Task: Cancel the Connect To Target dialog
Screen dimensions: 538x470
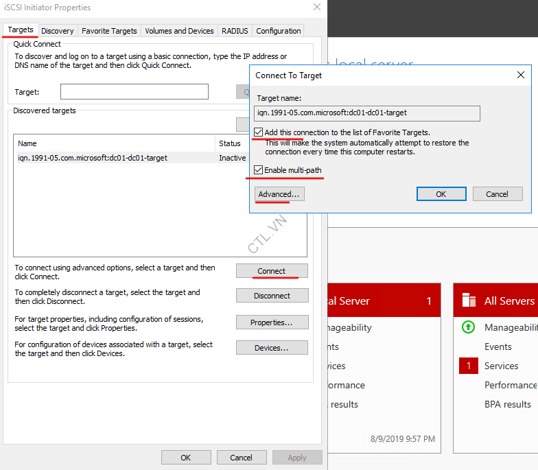Action: click(497, 194)
